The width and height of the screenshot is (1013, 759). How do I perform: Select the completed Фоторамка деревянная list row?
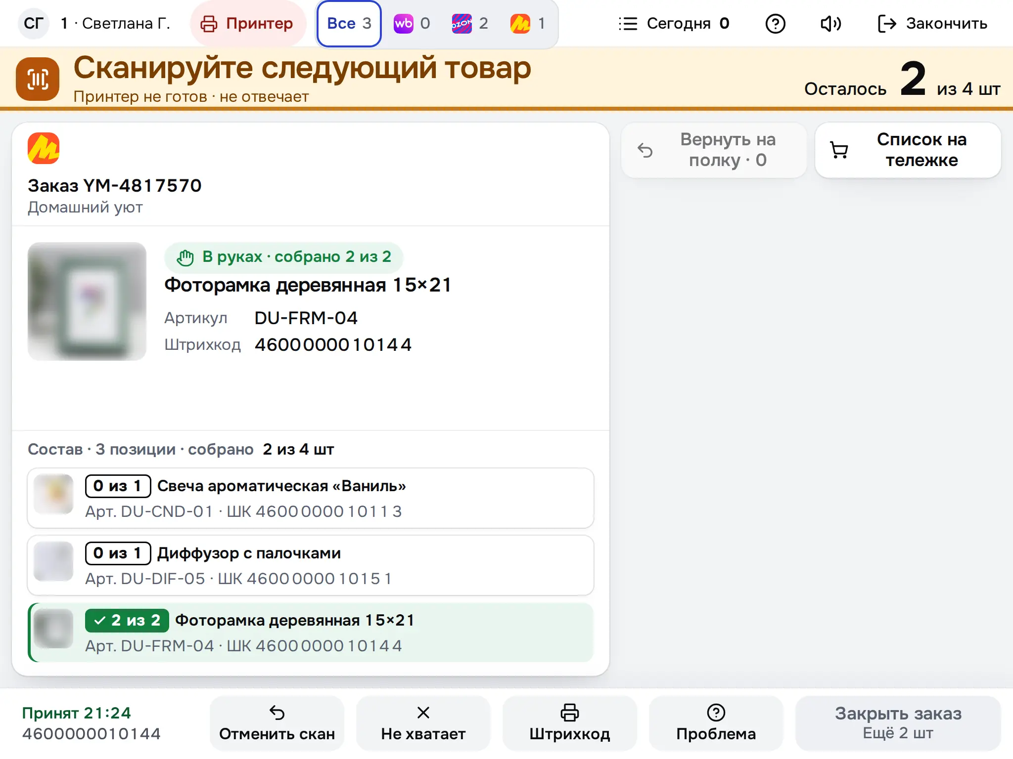point(311,632)
